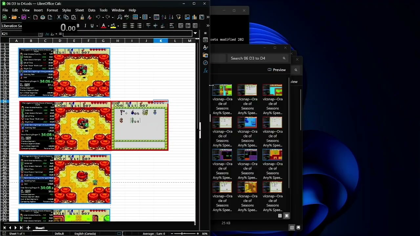Open the Data menu

pos(92,10)
